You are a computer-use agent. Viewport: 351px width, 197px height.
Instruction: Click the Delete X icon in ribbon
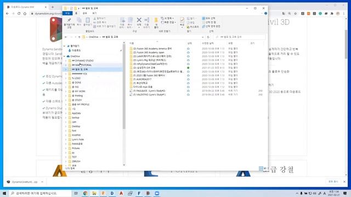pos(139,20)
